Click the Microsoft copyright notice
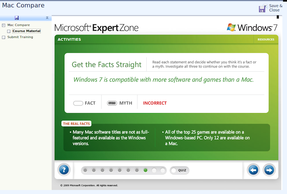Screen dimensions: 287x194 point(89,185)
